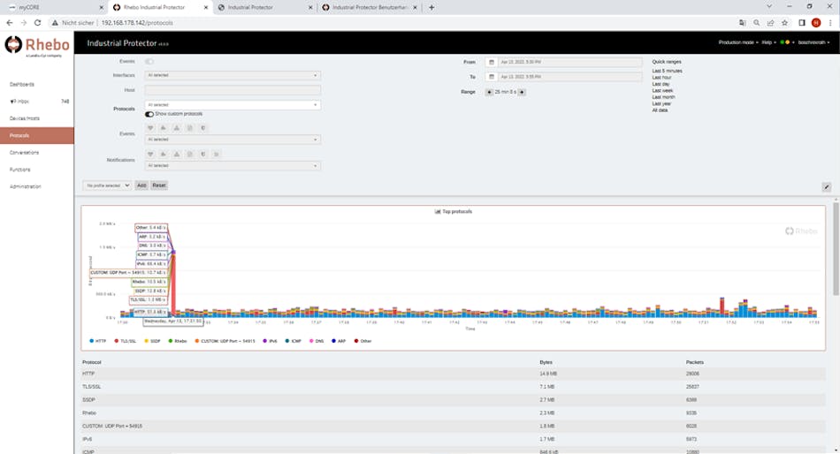Select the sixth Notifications filter icon
This screenshot has width=840, height=454.
point(217,155)
